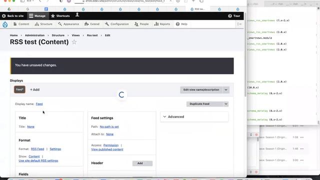Click the RSS test (Content) page heading
The height and width of the screenshot is (180, 320).
tap(39, 42)
